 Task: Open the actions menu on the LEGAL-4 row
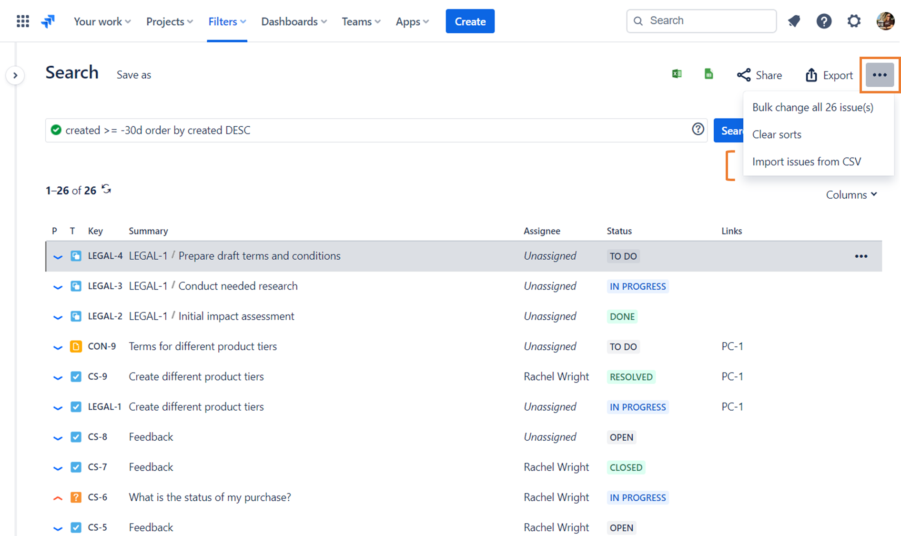tap(861, 256)
